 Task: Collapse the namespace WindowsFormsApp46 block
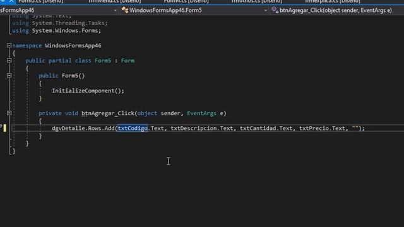click(9, 45)
